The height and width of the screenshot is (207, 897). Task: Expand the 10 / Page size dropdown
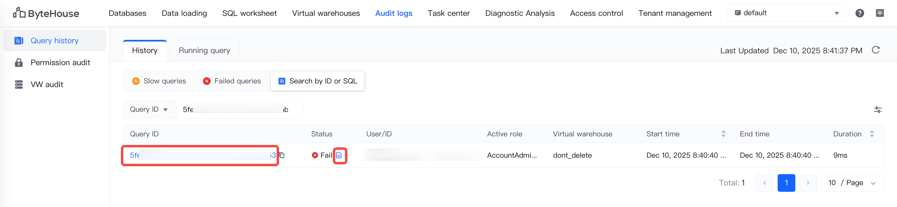click(x=852, y=183)
